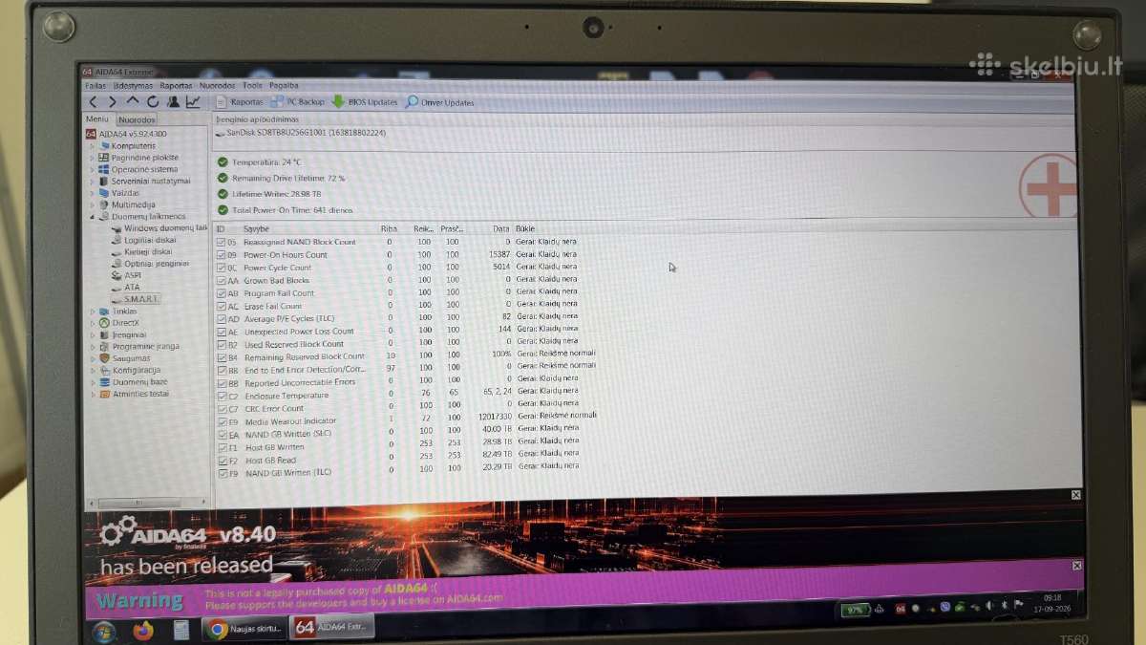Select AIDA64 v5.92.4300 root tree item
1146x645 pixels.
124,134
